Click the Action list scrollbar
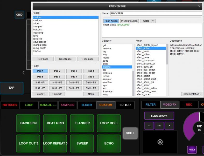 167,54
